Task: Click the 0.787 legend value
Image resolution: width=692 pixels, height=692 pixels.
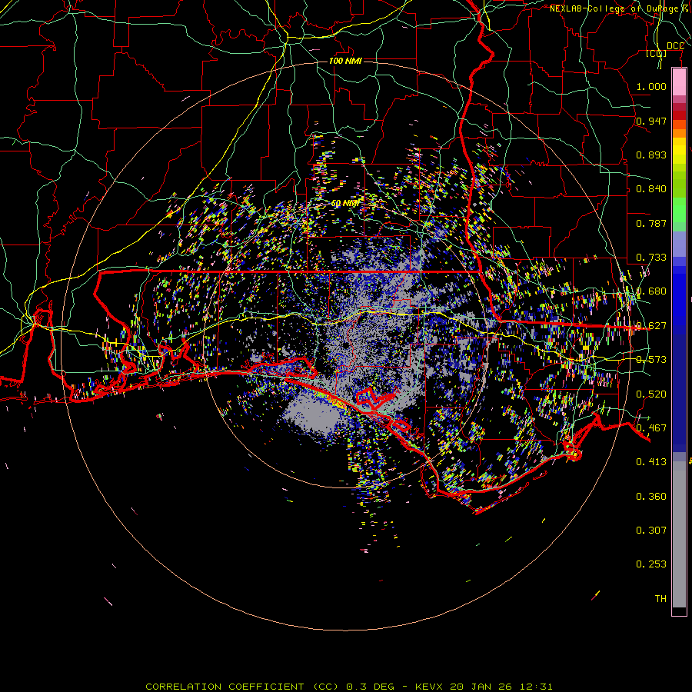Action: click(651, 223)
